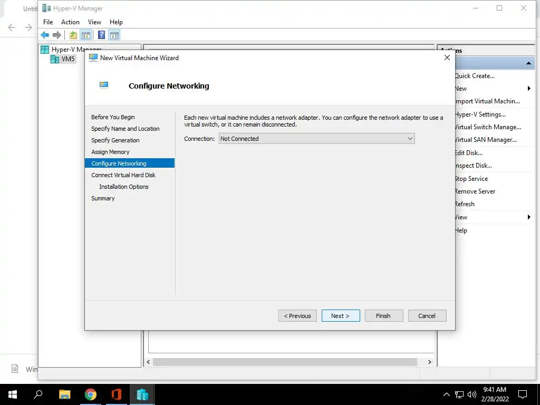This screenshot has width=540, height=405.
Task: Click Remove Server action
Action: (475, 191)
